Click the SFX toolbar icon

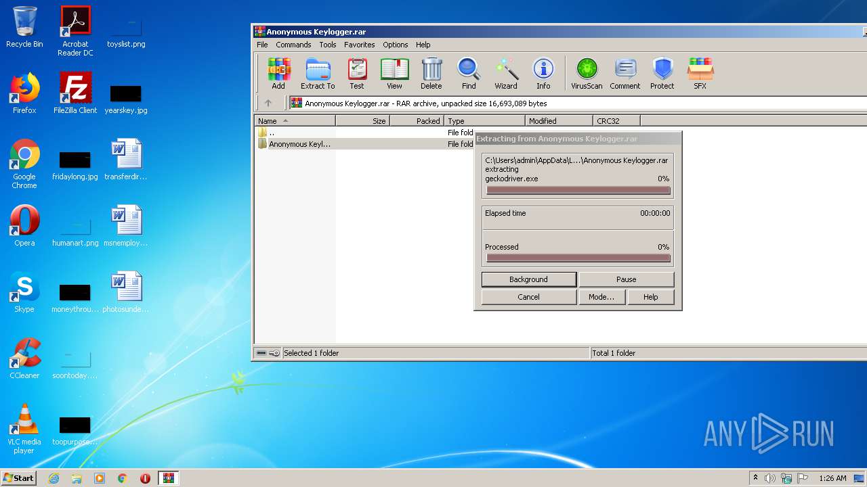coord(700,73)
